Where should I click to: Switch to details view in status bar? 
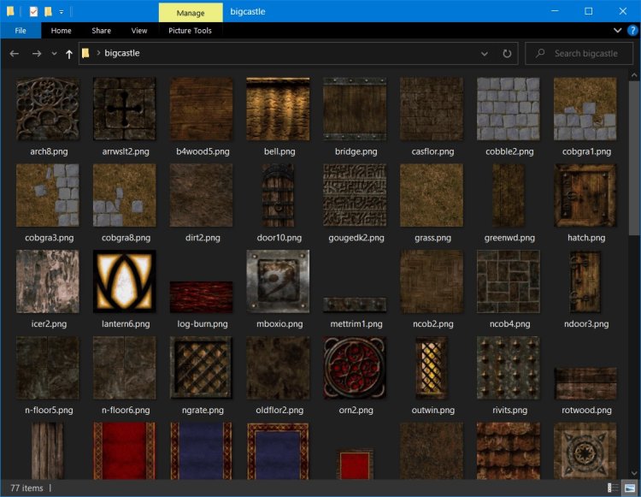pos(615,488)
